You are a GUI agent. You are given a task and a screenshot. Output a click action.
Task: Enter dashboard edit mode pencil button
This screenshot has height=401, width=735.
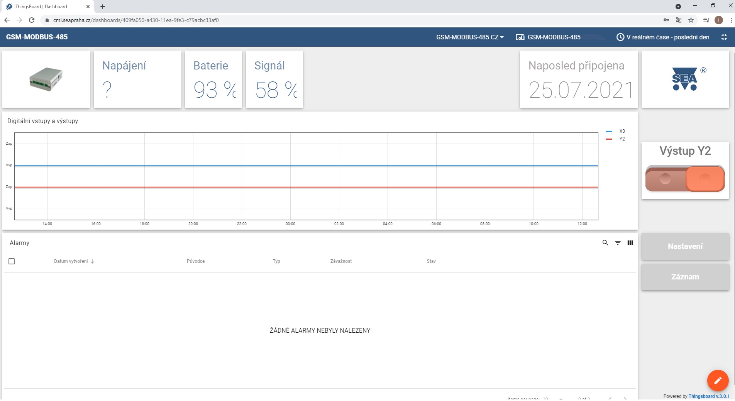[x=718, y=381]
